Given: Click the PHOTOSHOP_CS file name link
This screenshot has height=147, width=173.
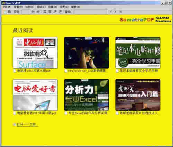Looking at the screenshot, I should click(x=87, y=71).
